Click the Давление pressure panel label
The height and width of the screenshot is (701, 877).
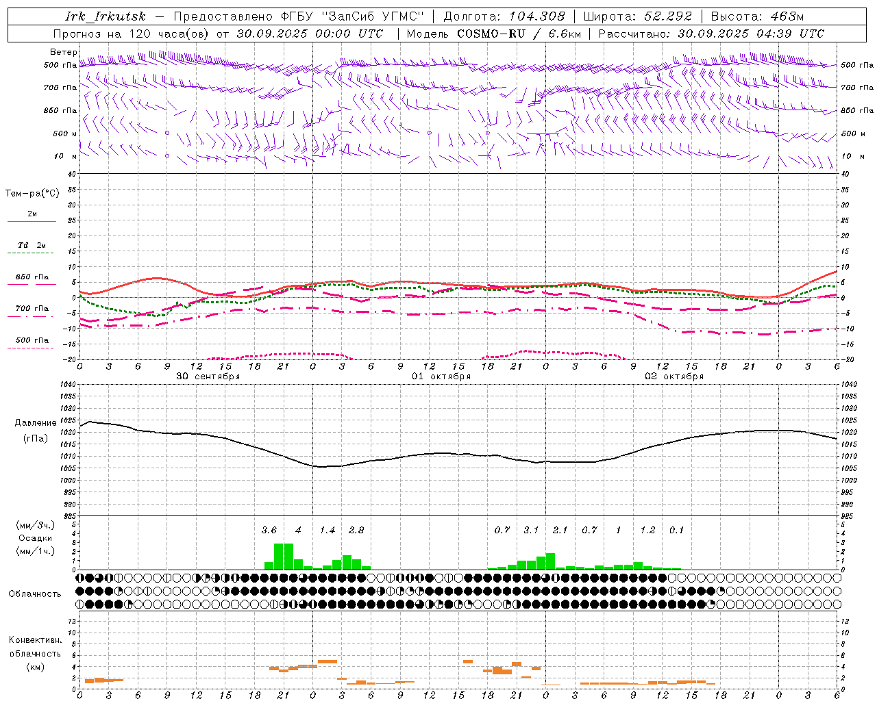tap(36, 423)
